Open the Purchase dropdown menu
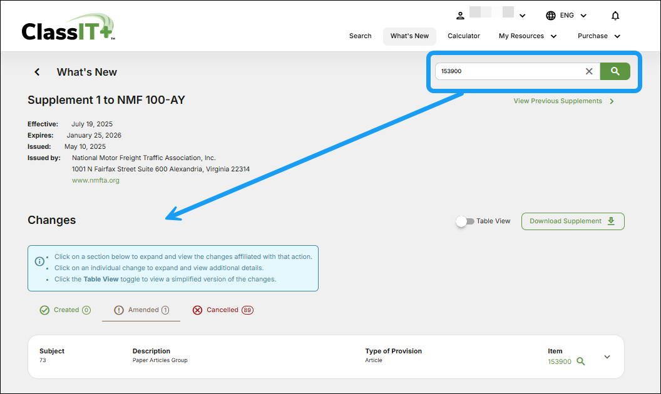The image size is (661, 394). [599, 36]
